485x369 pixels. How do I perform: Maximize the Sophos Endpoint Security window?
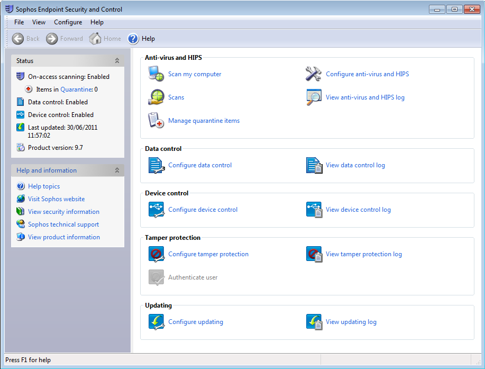coord(454,10)
